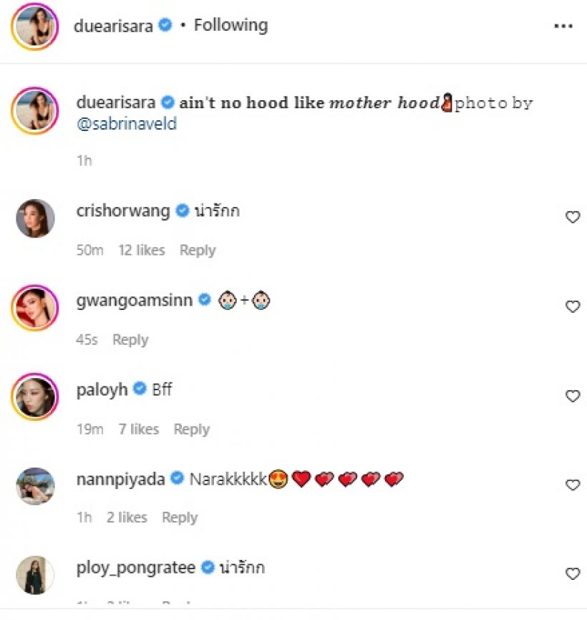Like crishorwang's comment with the heart
This screenshot has width=587, height=620.
(573, 217)
